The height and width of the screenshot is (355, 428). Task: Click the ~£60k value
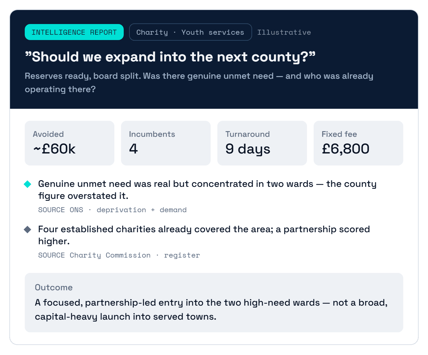[x=55, y=149]
